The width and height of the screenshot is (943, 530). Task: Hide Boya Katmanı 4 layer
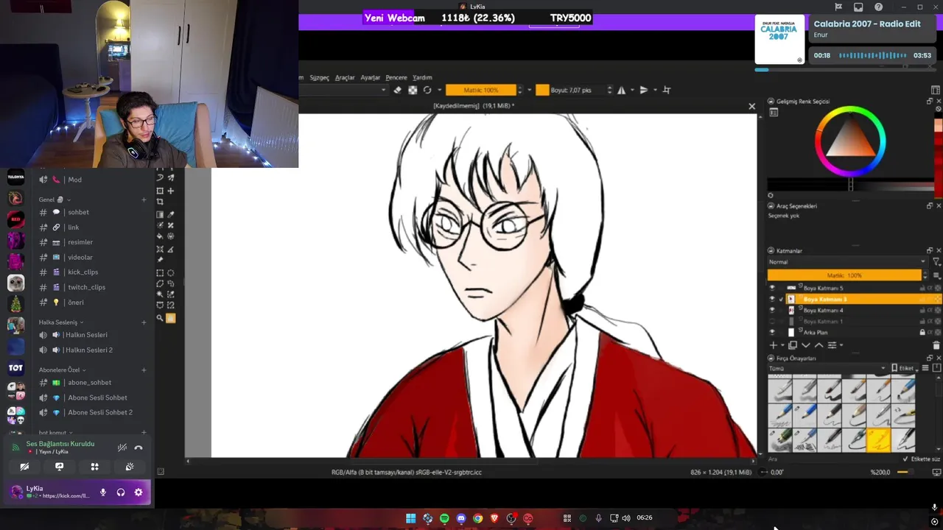772,310
